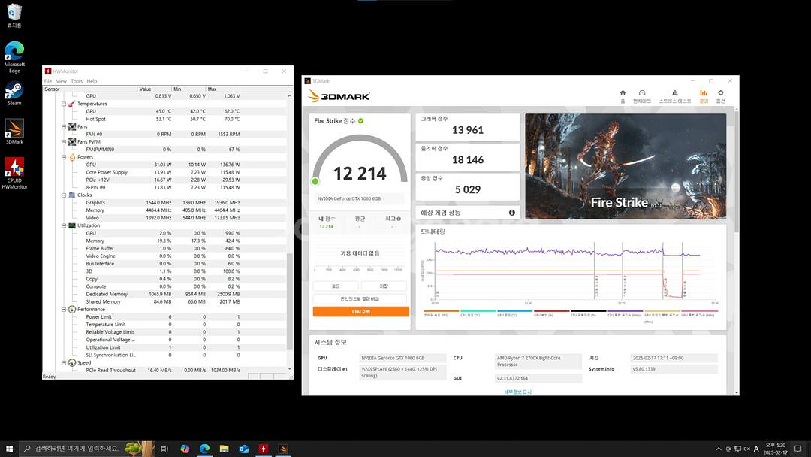This screenshot has width=811, height=457.
Task: Click the volume tray icon
Action: pyautogui.click(x=746, y=449)
